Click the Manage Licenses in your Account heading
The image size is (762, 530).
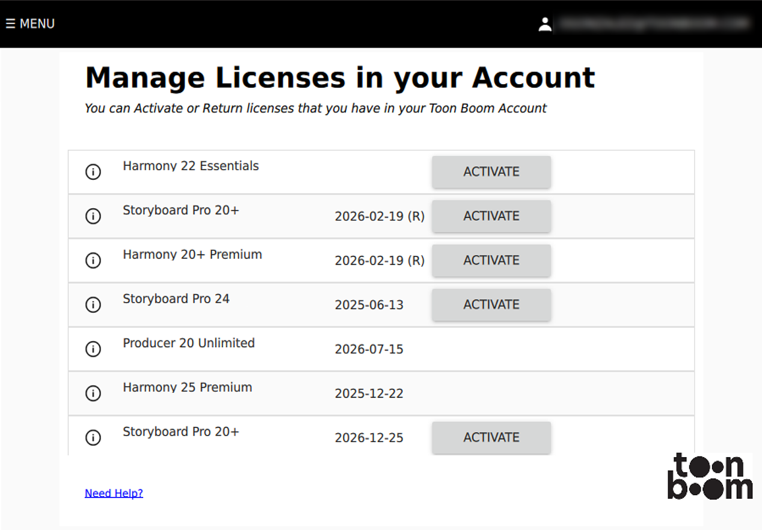pos(340,78)
